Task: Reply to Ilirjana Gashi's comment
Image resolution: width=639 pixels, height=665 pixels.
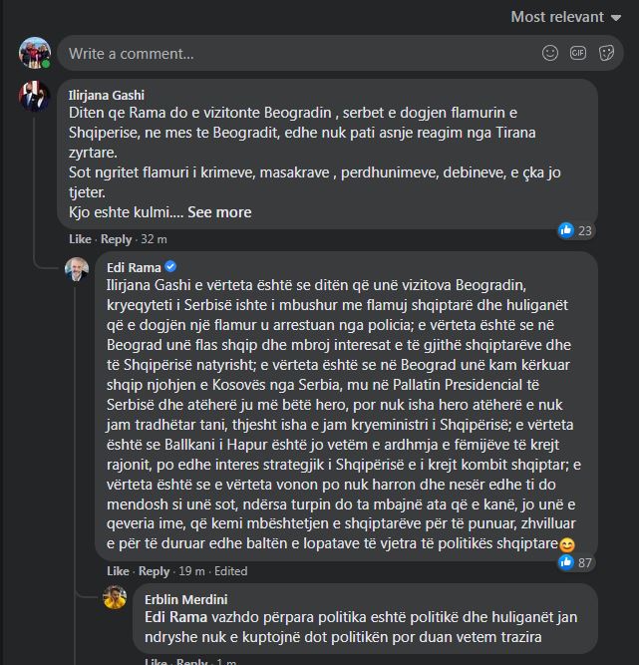Action: 116,239
